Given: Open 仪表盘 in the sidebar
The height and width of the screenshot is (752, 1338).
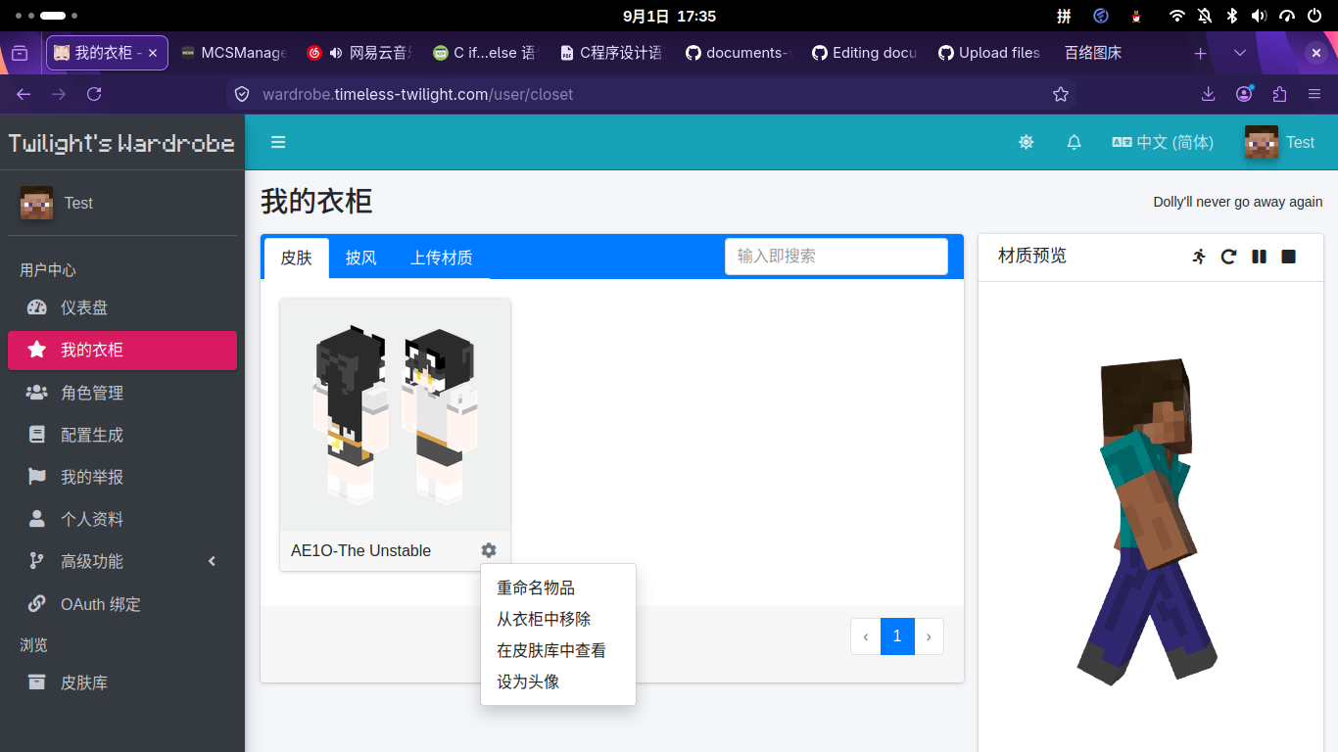Looking at the screenshot, I should 122,307.
